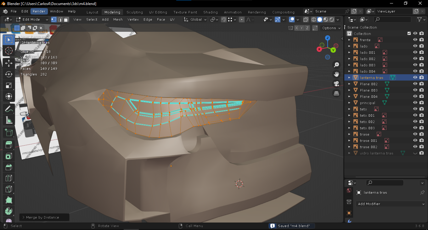Activate the Transform tool
This screenshot has height=230, width=428.
[9, 96]
